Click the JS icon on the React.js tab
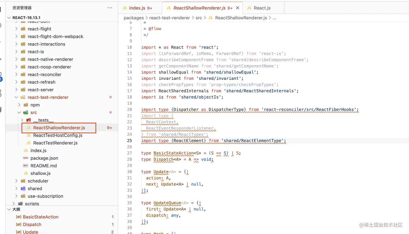The width and height of the screenshot is (409, 234). coord(249,8)
